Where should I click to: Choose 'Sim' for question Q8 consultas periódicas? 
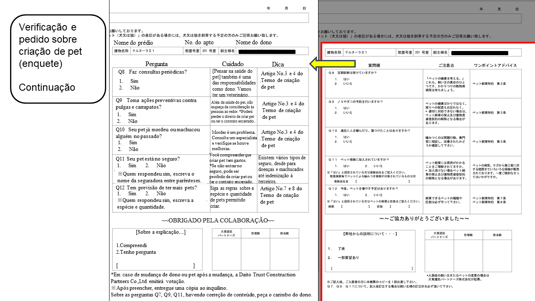coord(134,81)
